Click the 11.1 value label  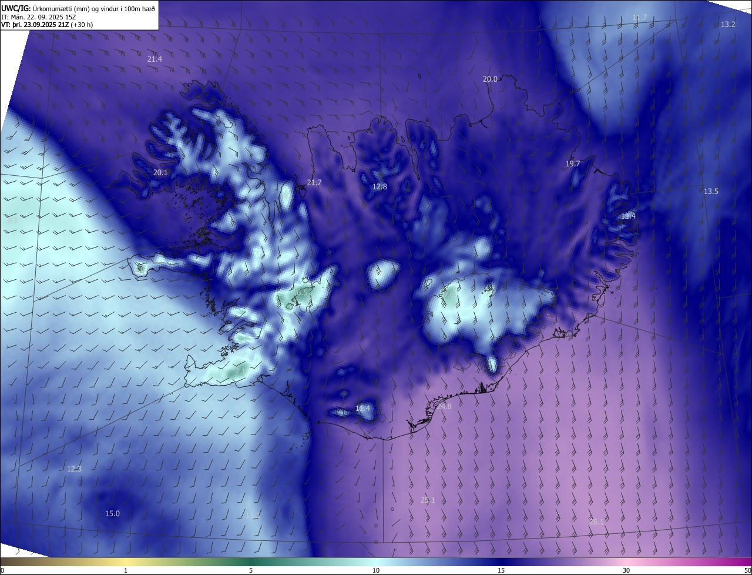point(253,516)
